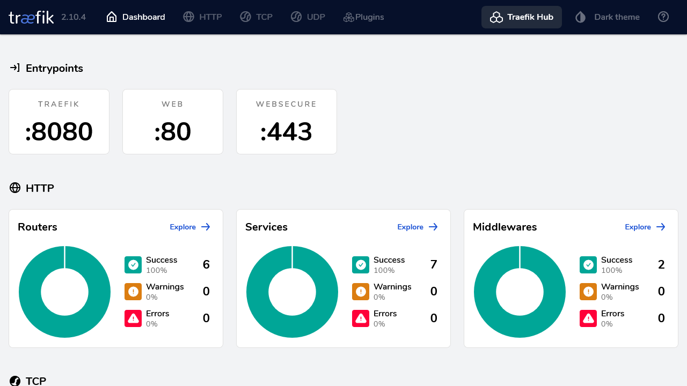Select the WEBSECURE :443 entrypoint card
The image size is (687, 386).
tap(287, 122)
